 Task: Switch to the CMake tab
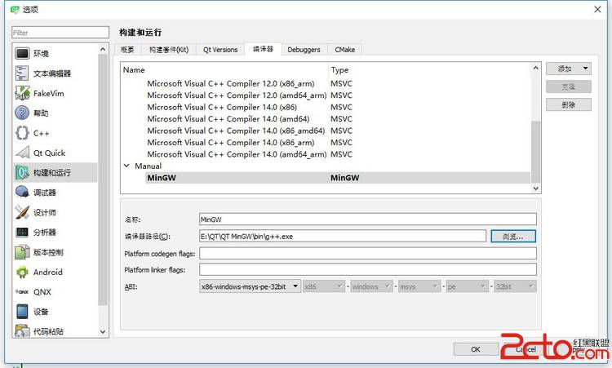(344, 50)
